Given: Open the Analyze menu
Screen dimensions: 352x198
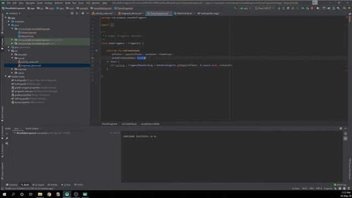Looking at the screenshot, I should point(48,3).
